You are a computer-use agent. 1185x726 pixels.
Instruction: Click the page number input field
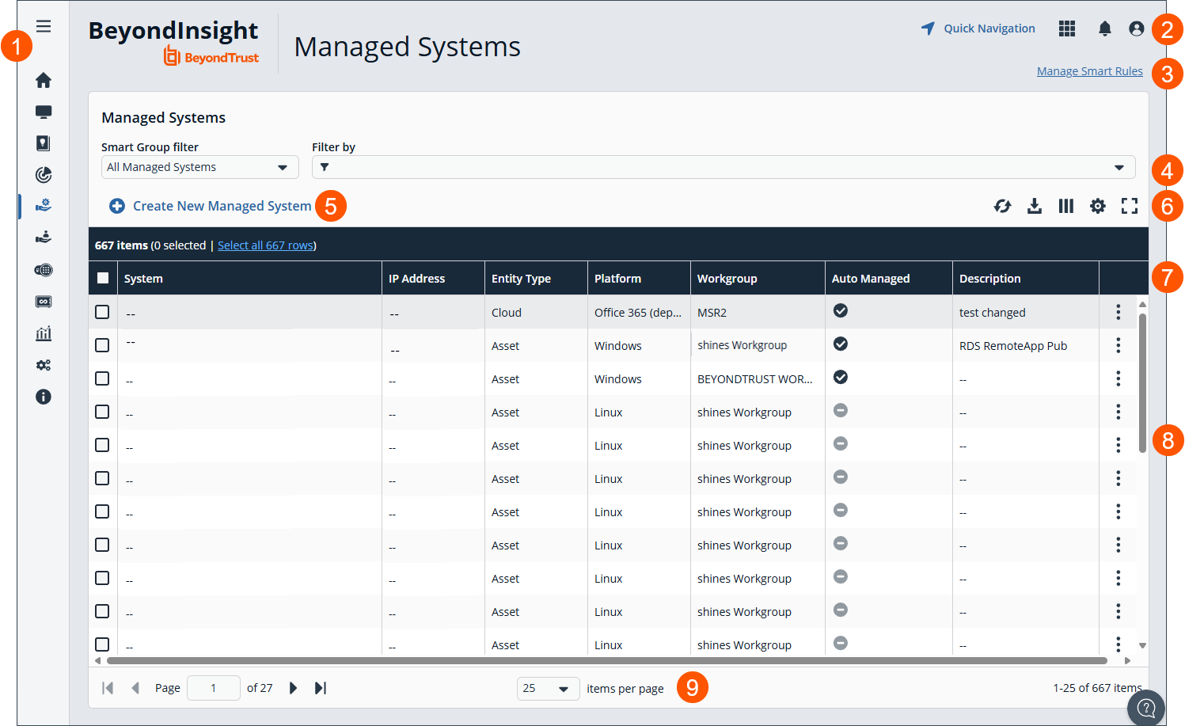click(x=214, y=688)
